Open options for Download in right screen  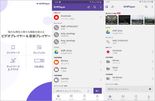pos(153,52)
